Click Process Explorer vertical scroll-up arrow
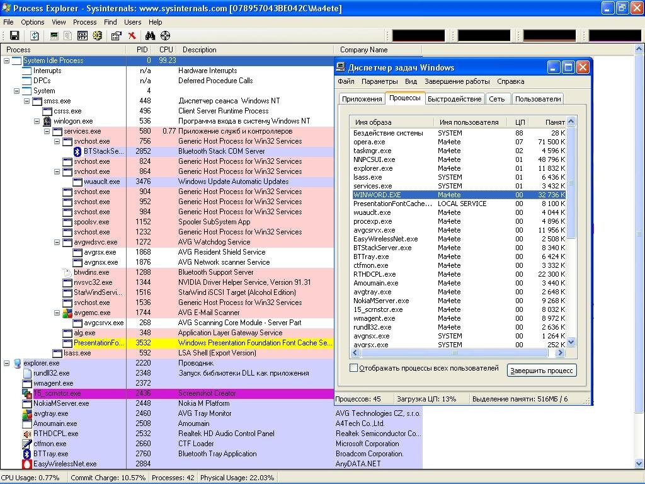 pos(639,49)
